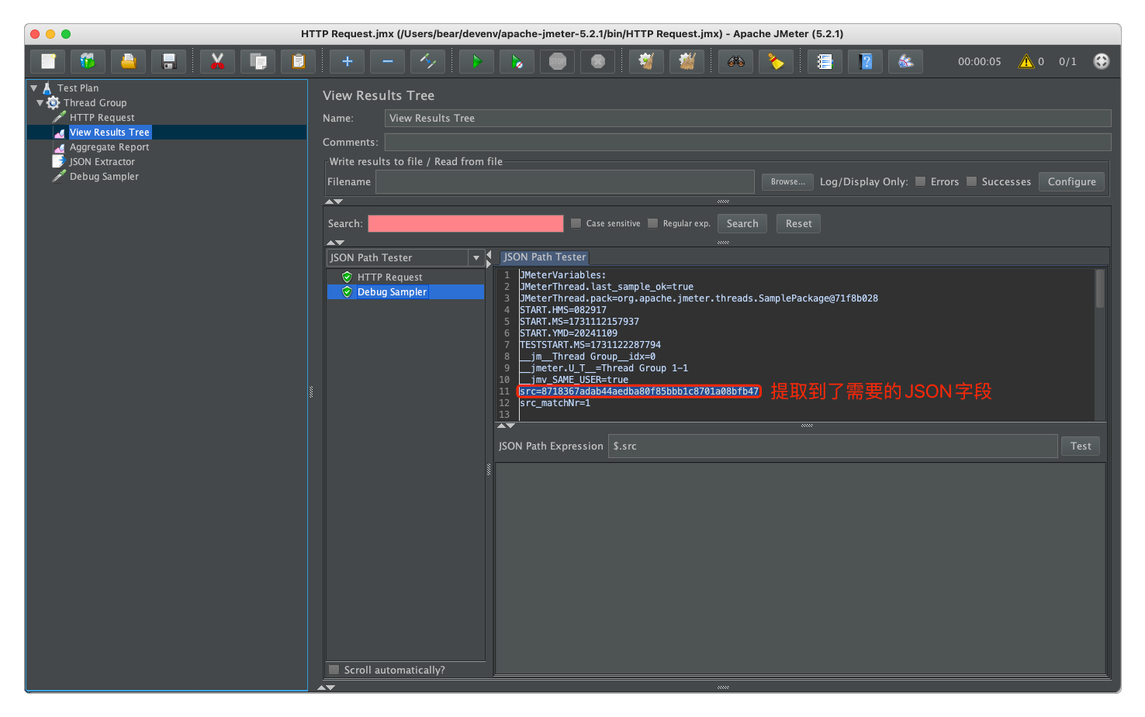Screen dimensions: 1145x717
Task: Collapse the Test Plan tree node
Action: 34,88
